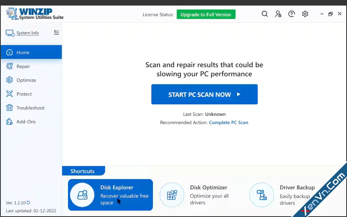Click the Last updated: 02-12-2022 text
The width and height of the screenshot is (347, 217).
coord(31,211)
